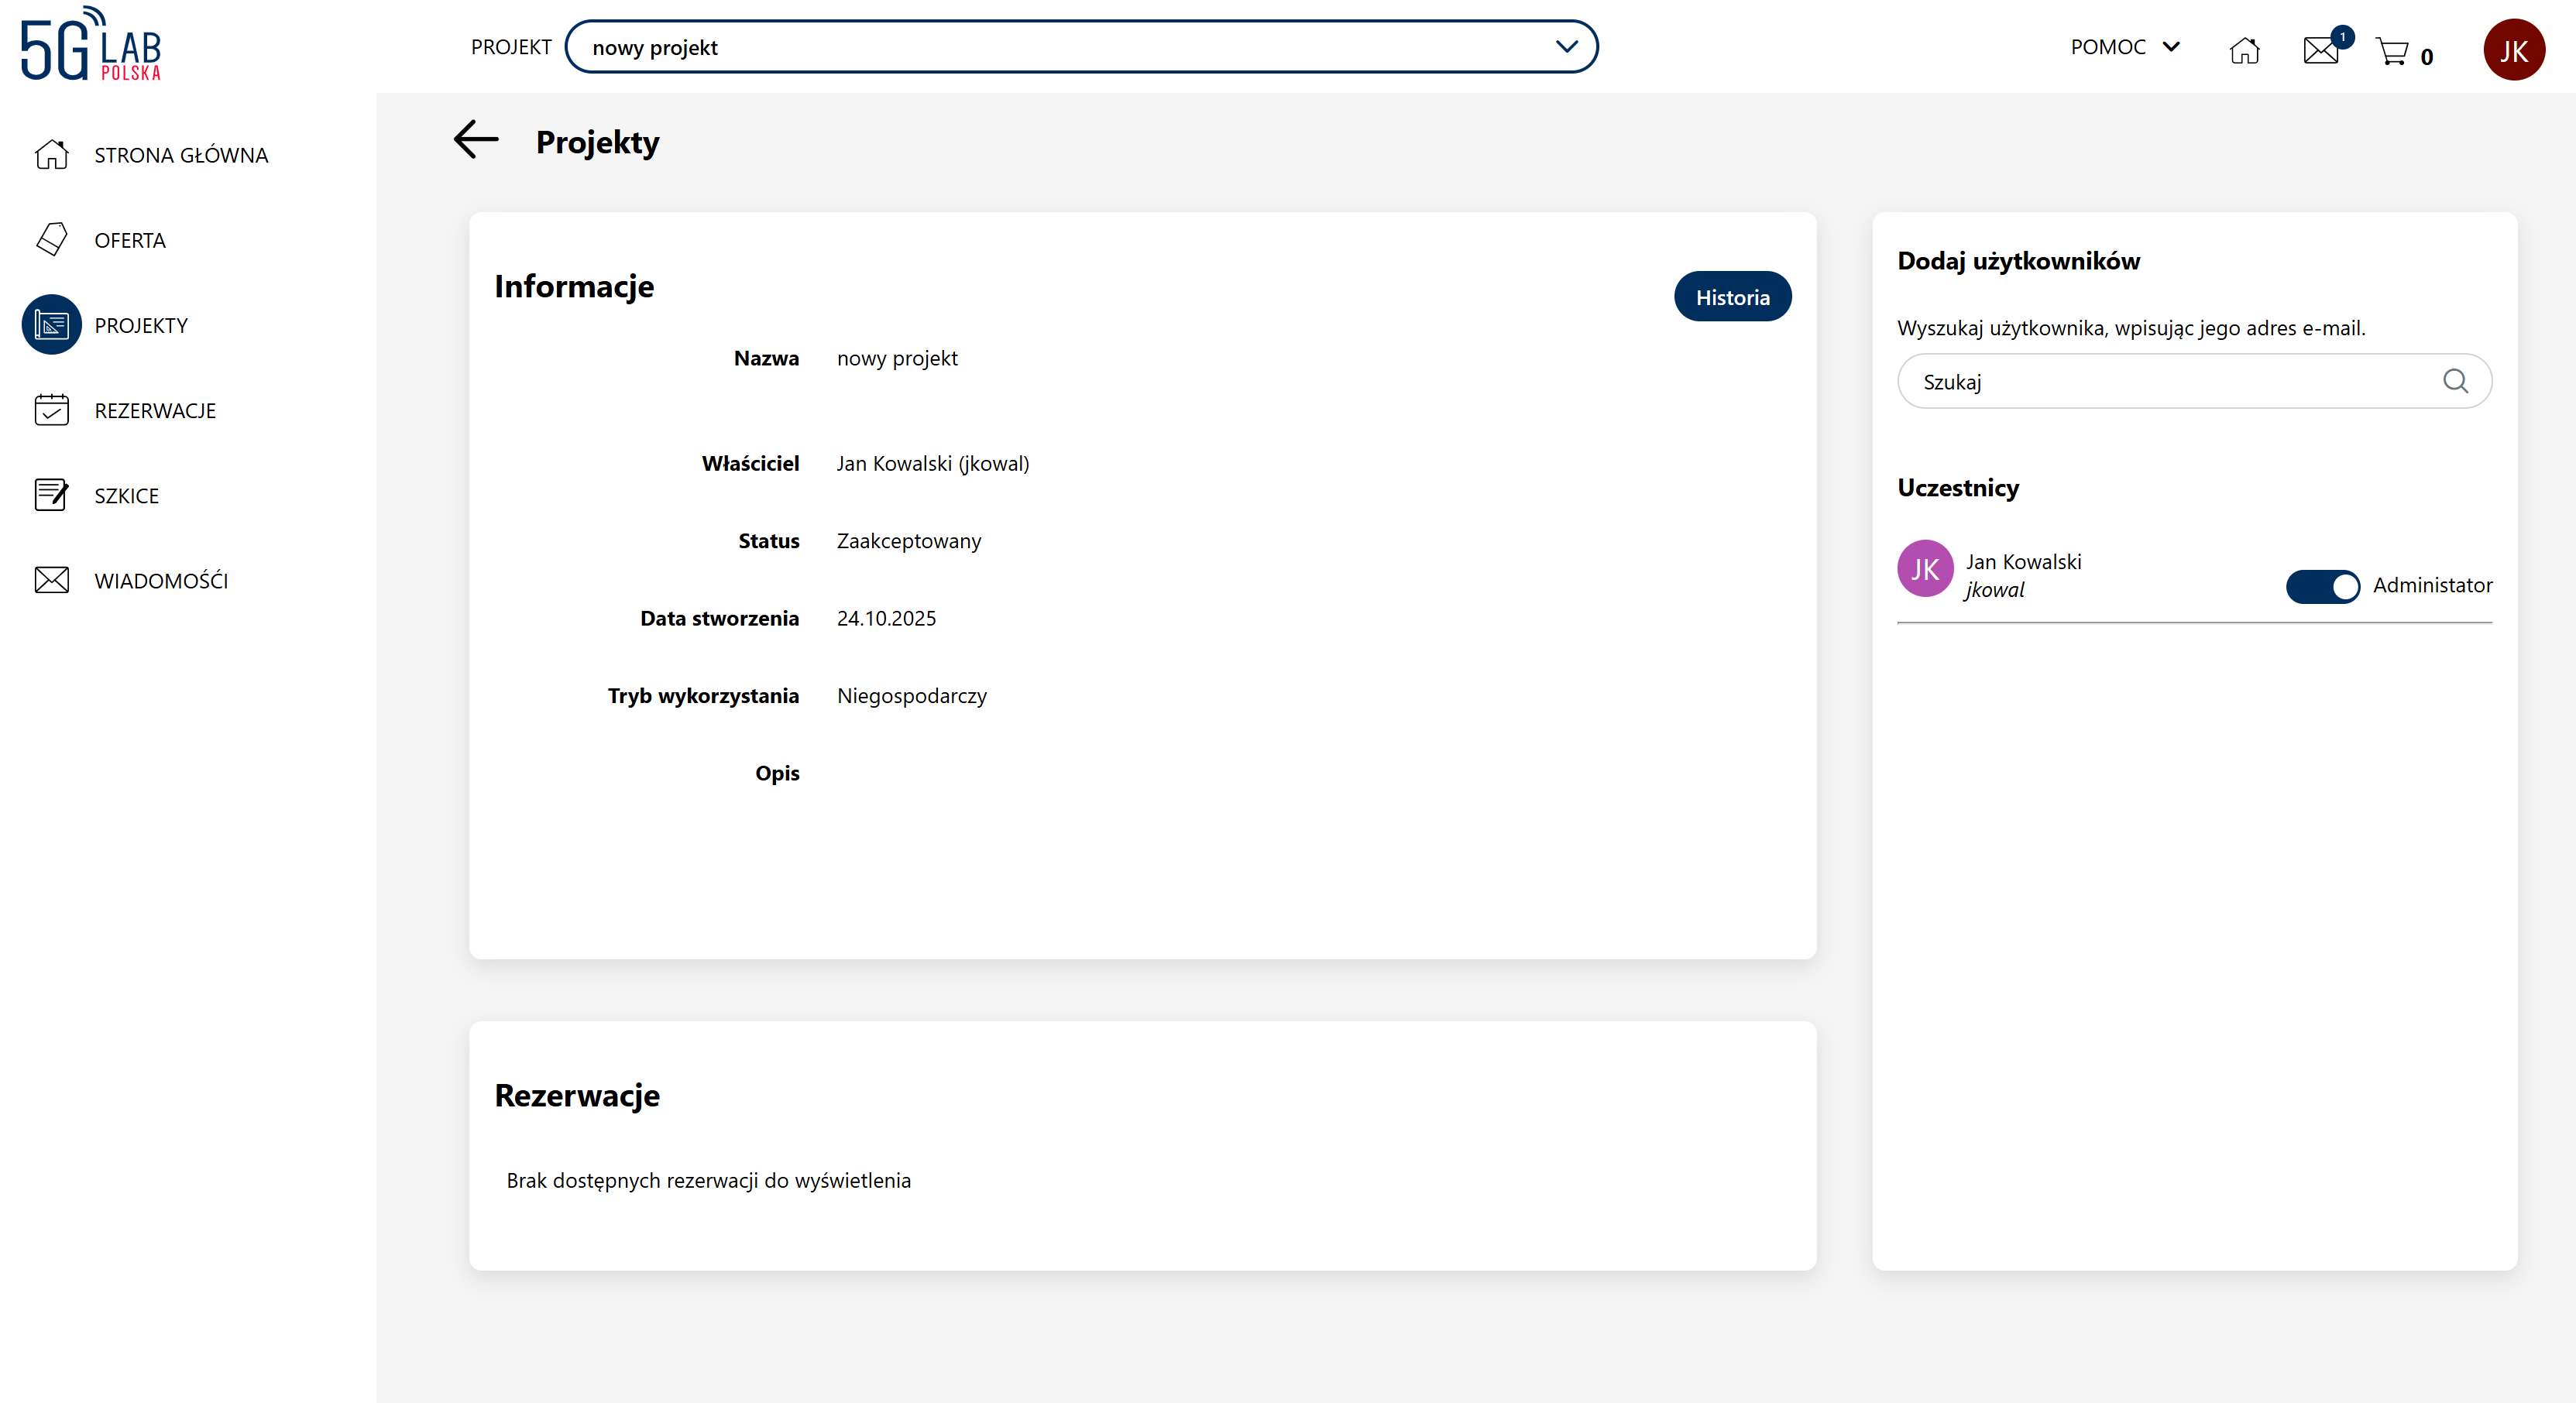Screen dimensions: 2576x1403
Task: Click the JK user avatar in header
Action: 2513,50
